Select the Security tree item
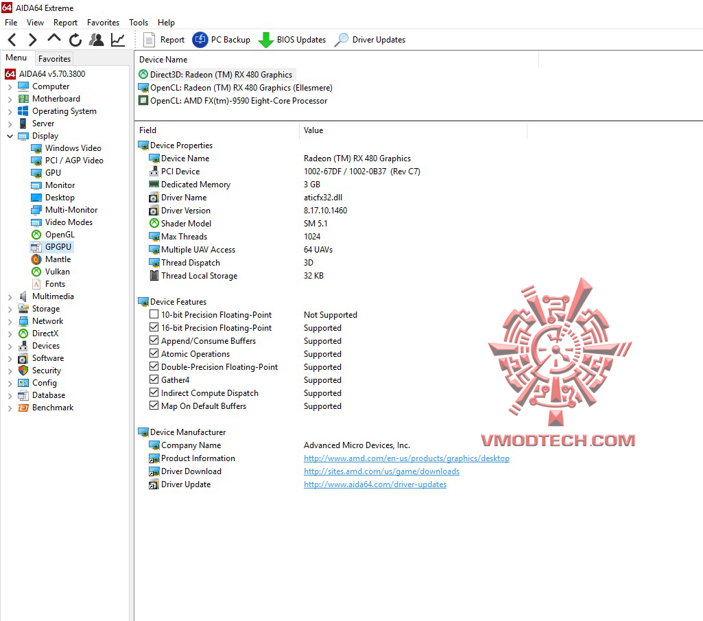Viewport: 703px width, 621px height. [40, 371]
